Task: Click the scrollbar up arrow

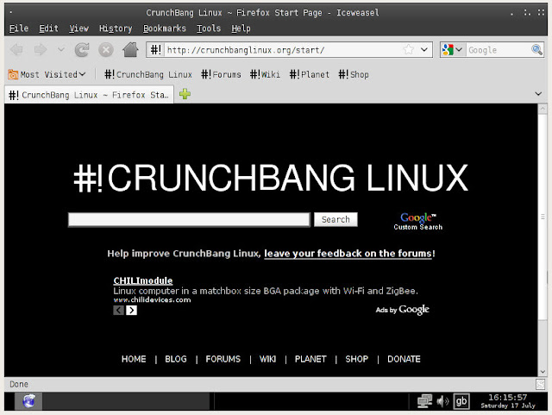Action: tap(543, 109)
